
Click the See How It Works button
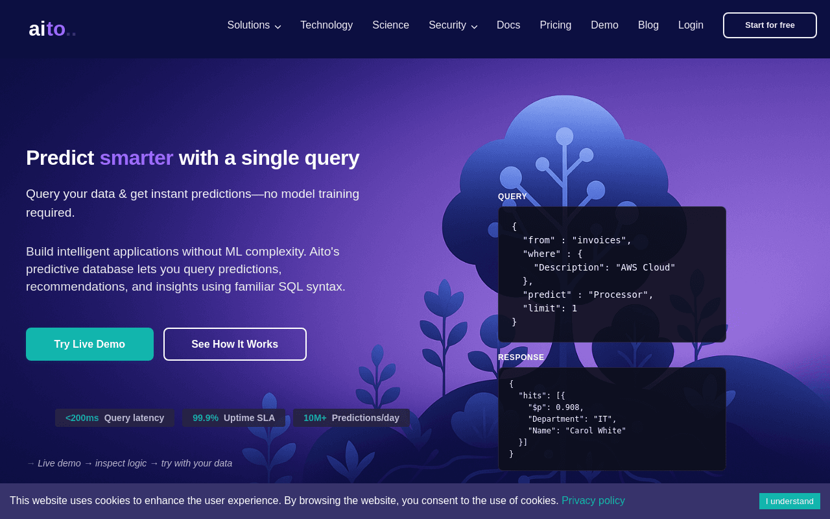235,344
